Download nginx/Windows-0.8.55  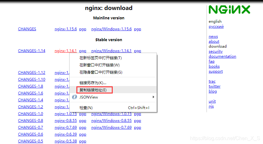coord(111,121)
